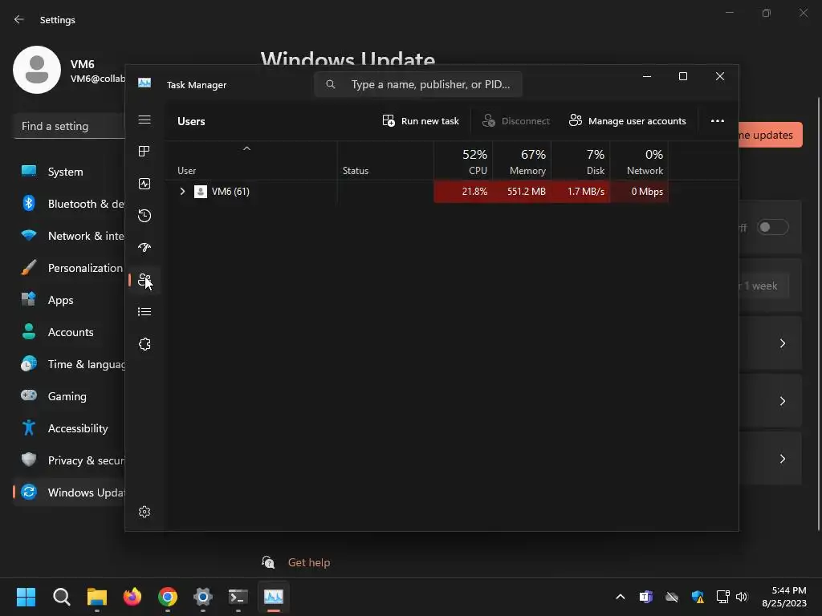Open Personalization in Settings sidebar
The width and height of the screenshot is (822, 616).
[69, 268]
